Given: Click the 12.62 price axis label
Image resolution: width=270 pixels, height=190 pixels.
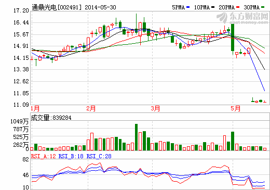Looking at the screenshot, I should point(21,81).
